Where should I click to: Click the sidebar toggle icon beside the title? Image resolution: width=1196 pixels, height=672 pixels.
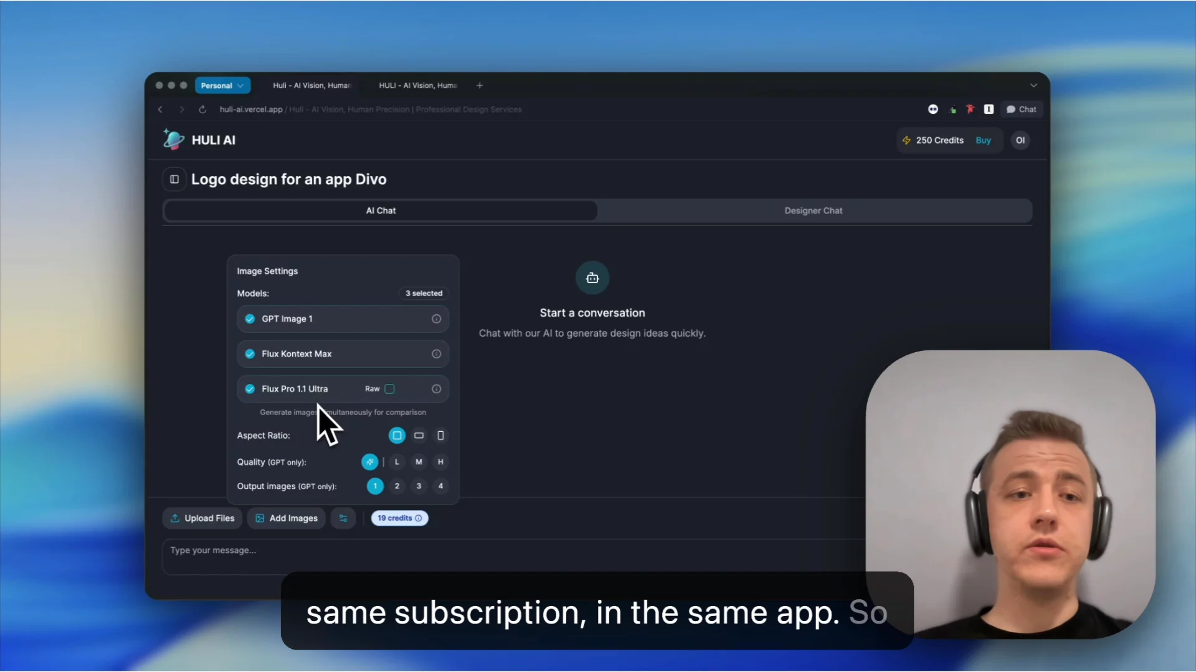coord(174,179)
